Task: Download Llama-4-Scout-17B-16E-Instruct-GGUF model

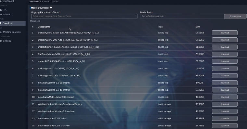Action: tap(225, 47)
